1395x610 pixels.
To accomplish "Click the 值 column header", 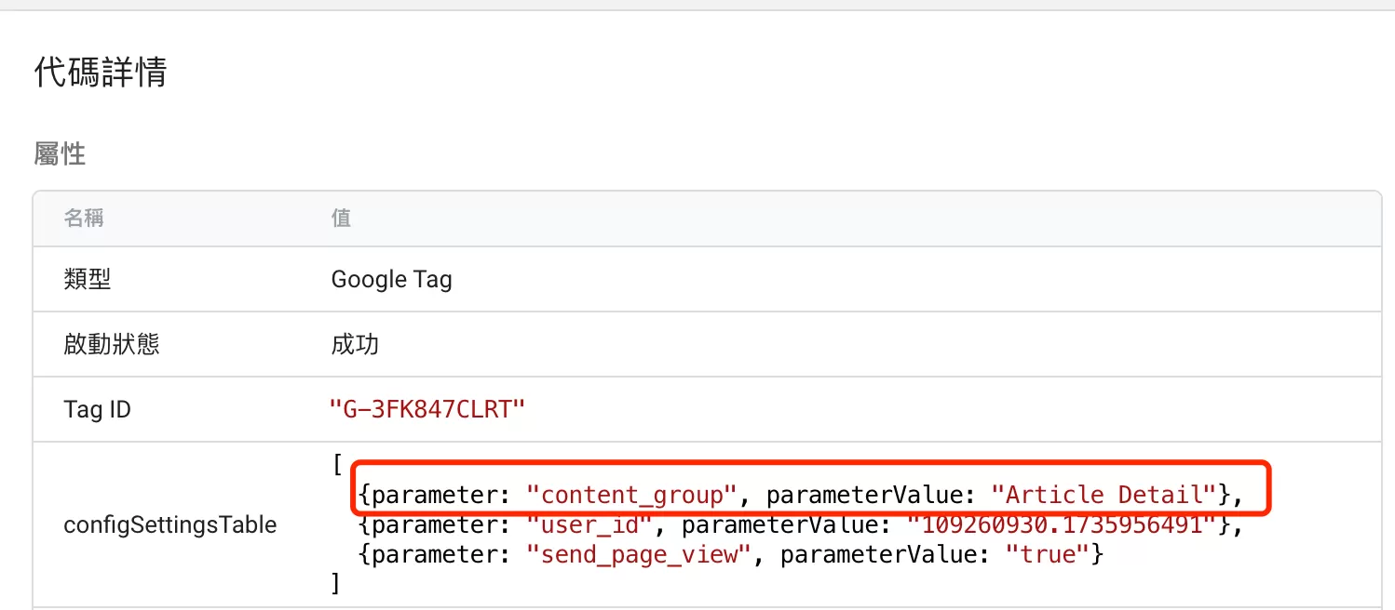I will click(x=342, y=219).
